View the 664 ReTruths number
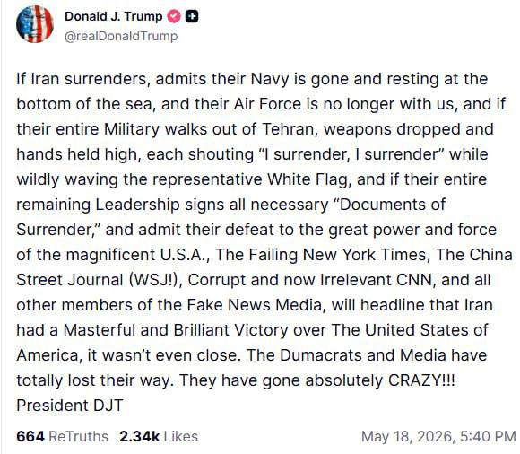Screen dimensions: 520x454 (x=30, y=436)
